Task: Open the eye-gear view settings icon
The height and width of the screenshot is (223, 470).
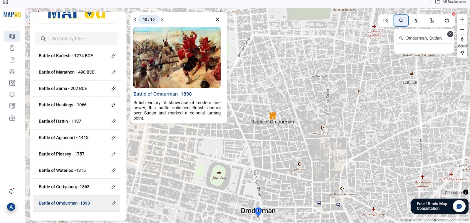Action: (12, 94)
